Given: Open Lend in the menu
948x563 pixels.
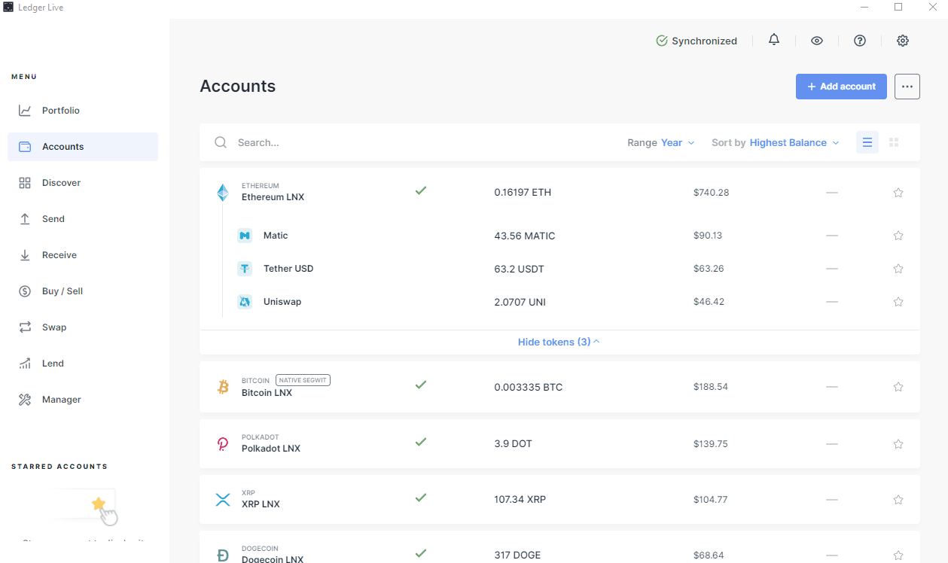Looking at the screenshot, I should pos(83,364).
